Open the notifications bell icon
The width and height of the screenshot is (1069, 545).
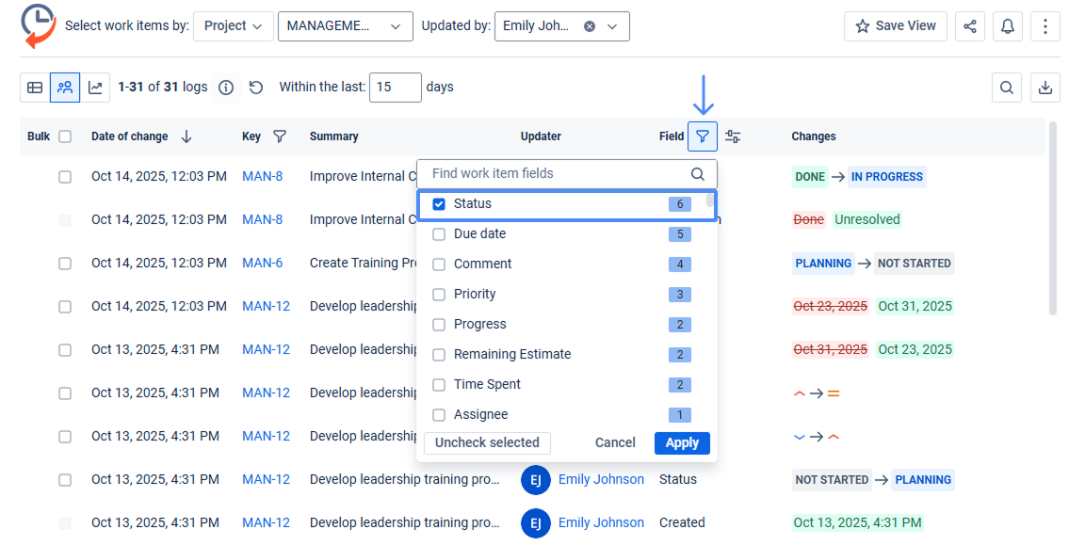click(1008, 26)
